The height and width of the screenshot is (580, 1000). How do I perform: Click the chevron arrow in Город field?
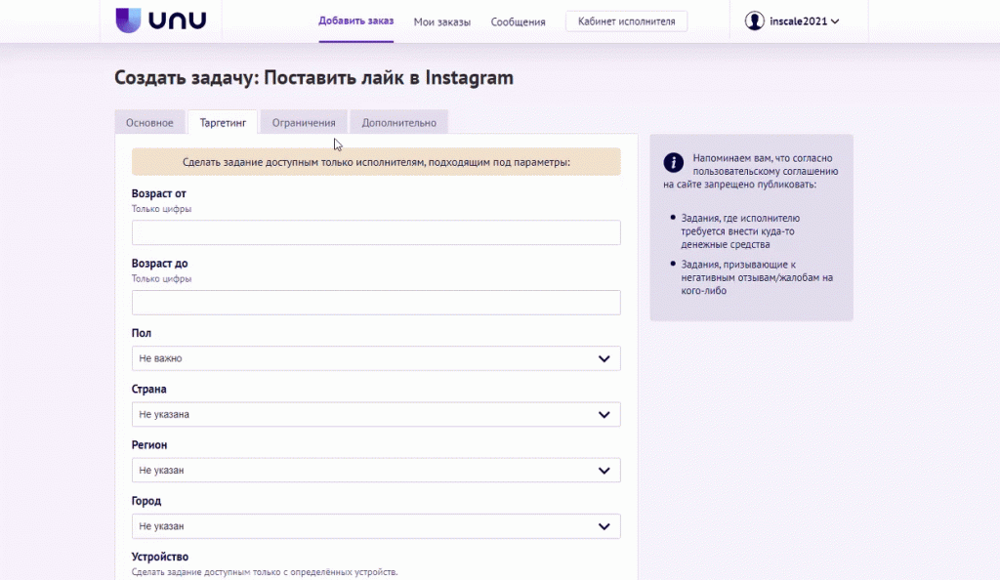tap(604, 527)
